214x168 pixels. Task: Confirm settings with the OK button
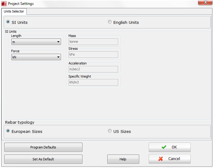pyautogui.click(x=170, y=147)
